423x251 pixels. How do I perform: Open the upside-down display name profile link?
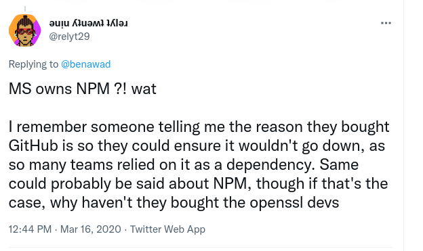(x=89, y=24)
